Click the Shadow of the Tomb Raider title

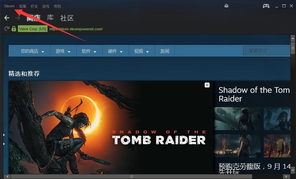tap(254, 94)
